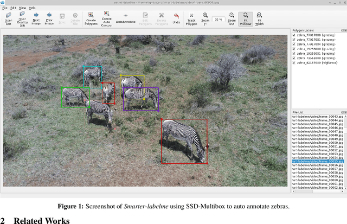Toggle the zebra_82157000 (vigilance) checkbox
The width and height of the screenshot is (347, 224).
point(293,63)
